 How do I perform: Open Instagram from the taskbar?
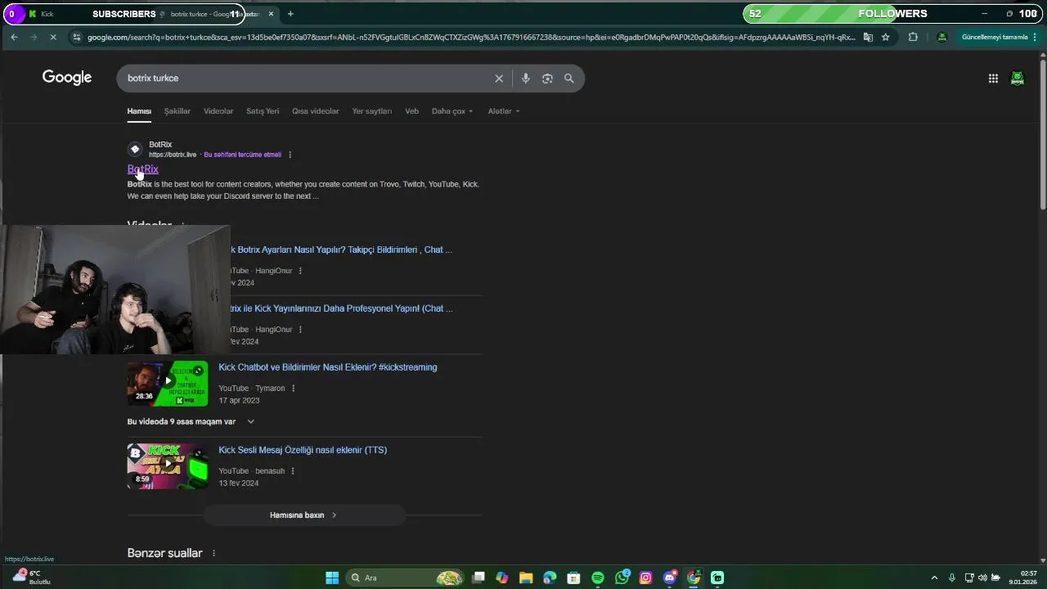(645, 578)
